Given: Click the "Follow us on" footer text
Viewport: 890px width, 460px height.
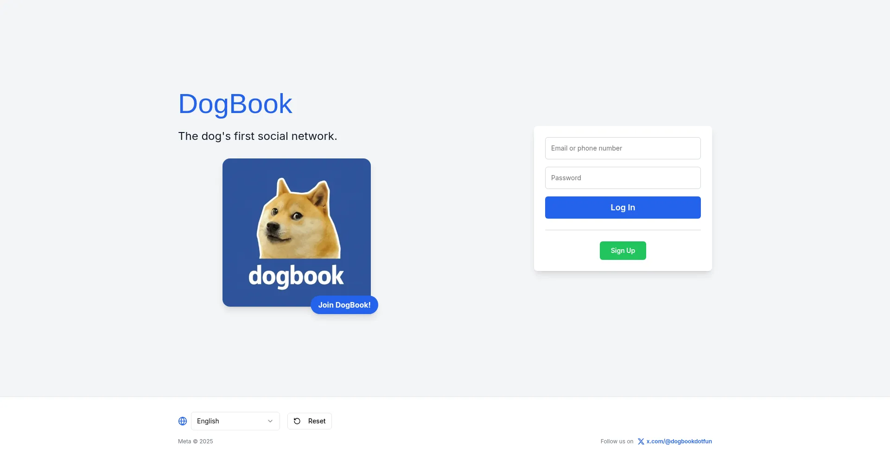Looking at the screenshot, I should point(617,441).
